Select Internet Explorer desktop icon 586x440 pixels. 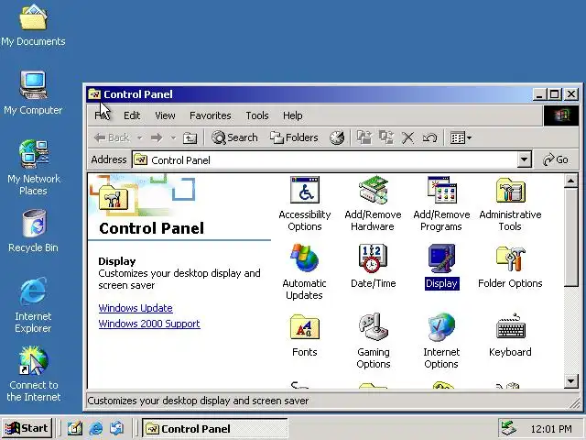[33, 305]
